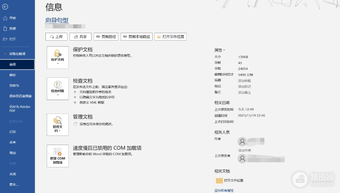The image size is (340, 193).
Task: Click the back arrow to return to document
Action: point(5,7)
